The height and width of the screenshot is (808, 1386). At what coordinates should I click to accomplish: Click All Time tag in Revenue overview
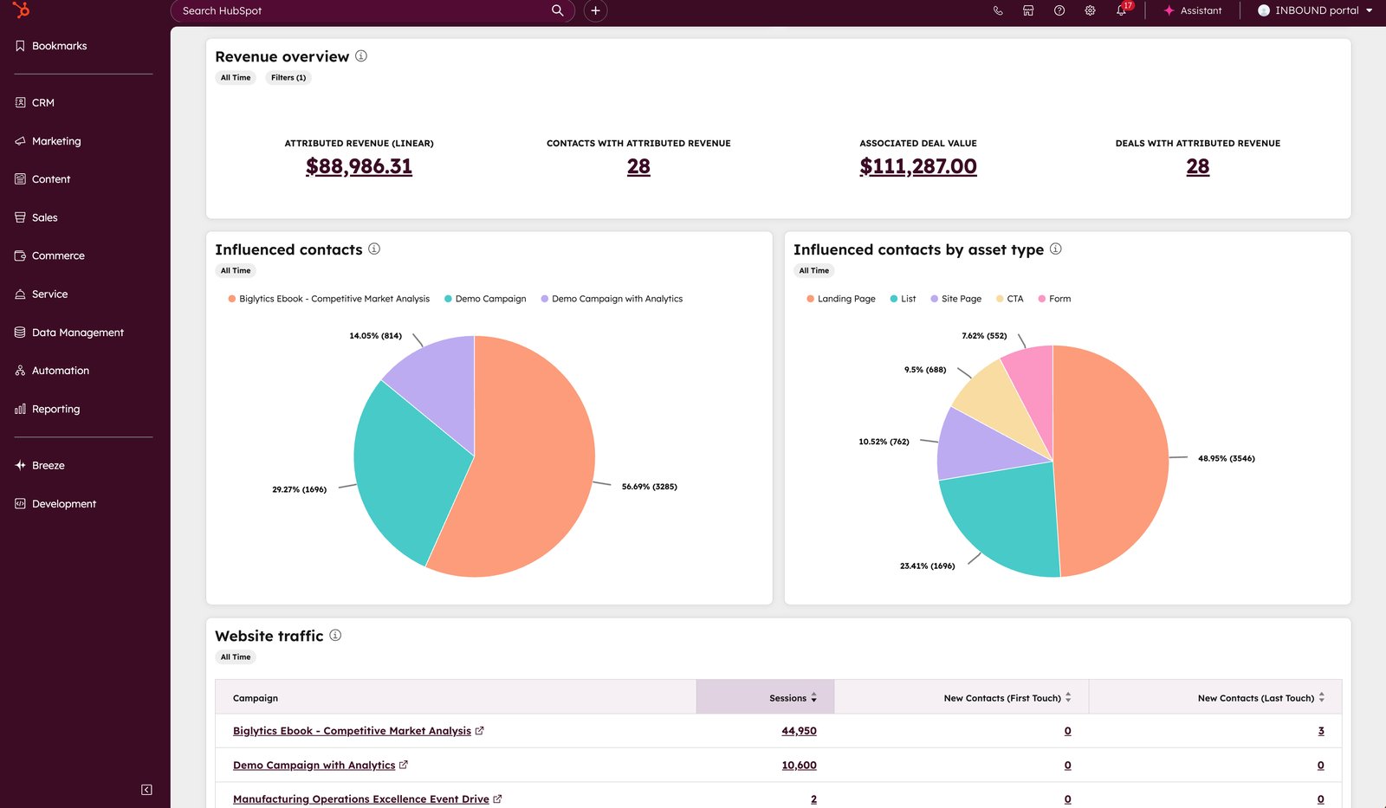[236, 78]
